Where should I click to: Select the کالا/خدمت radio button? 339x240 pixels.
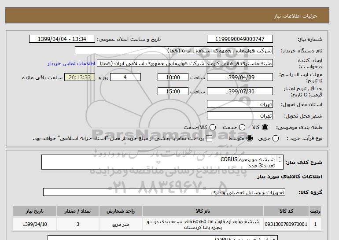[213, 127]
